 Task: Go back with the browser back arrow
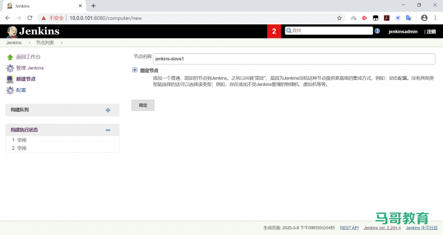pyautogui.click(x=7, y=18)
